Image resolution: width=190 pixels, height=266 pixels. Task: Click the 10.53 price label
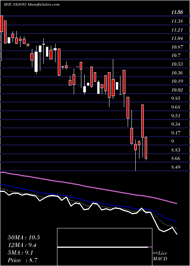(177, 64)
